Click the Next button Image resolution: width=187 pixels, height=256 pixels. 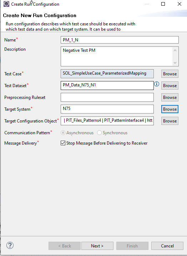point(97,246)
